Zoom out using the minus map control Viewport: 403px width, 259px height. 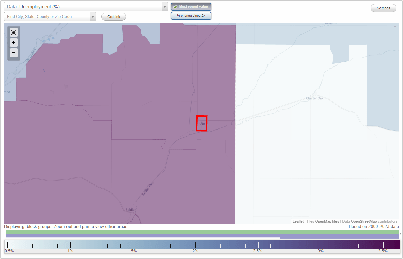coord(14,52)
